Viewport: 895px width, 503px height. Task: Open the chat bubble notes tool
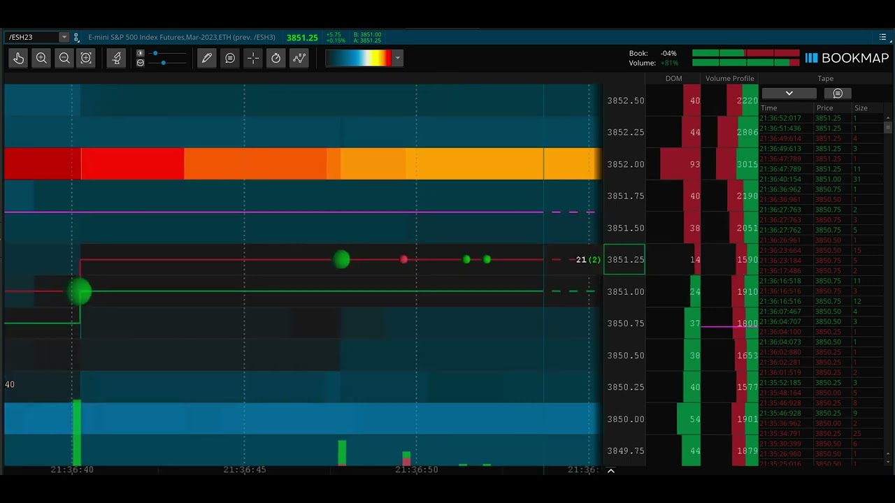(x=230, y=59)
